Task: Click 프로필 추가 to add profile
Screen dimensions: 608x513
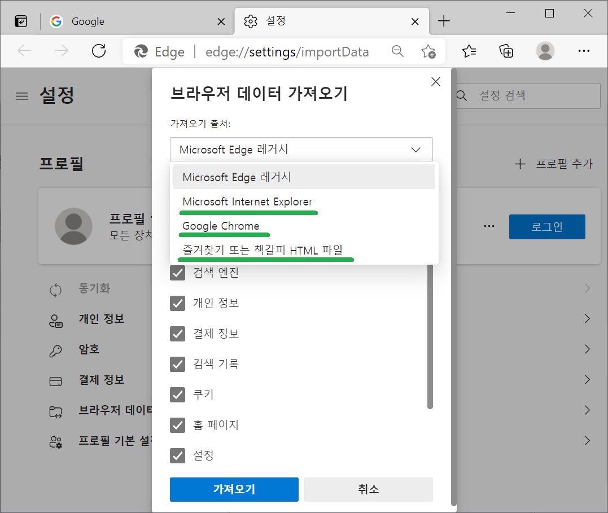Action: pyautogui.click(x=554, y=164)
